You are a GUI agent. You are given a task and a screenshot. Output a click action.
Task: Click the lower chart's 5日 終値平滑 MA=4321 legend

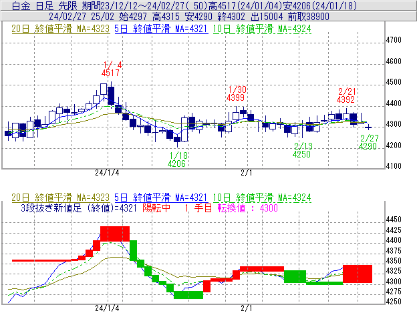(161, 198)
